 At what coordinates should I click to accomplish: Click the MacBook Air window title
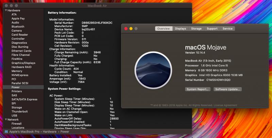(97, 6)
